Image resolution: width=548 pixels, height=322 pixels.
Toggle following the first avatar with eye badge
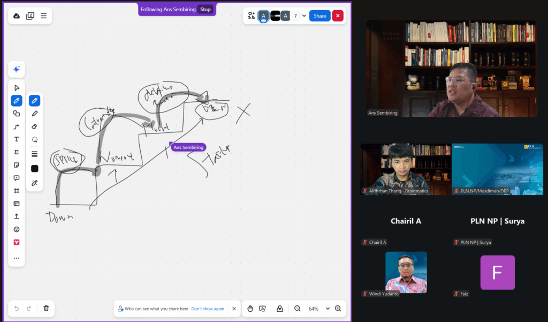point(263,16)
